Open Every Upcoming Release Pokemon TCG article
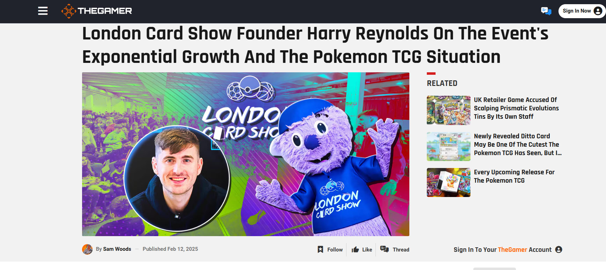Image resolution: width=606 pixels, height=270 pixels. pyautogui.click(x=514, y=176)
